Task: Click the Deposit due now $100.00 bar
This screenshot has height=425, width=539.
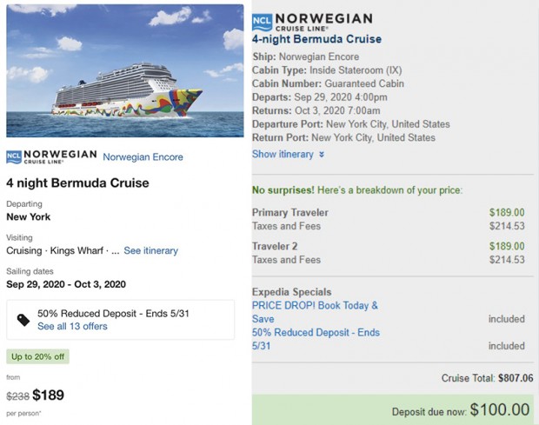Action: click(x=395, y=409)
